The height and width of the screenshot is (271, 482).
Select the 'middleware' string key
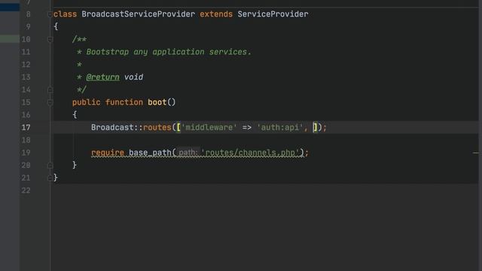[x=209, y=127]
